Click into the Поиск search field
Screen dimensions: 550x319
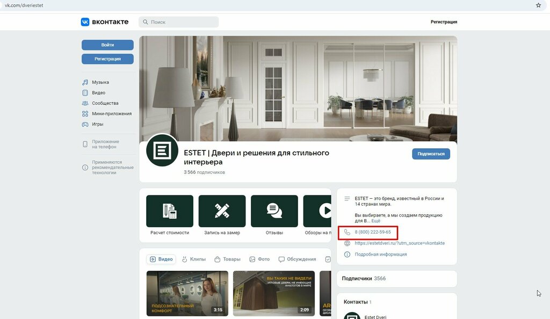pos(178,21)
